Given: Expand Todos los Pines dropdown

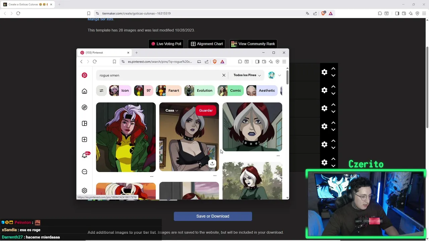Looking at the screenshot, I should point(247,75).
